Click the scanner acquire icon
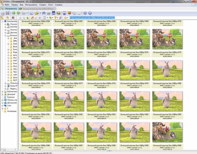Screen dimensions: 197x154 [32, 13]
